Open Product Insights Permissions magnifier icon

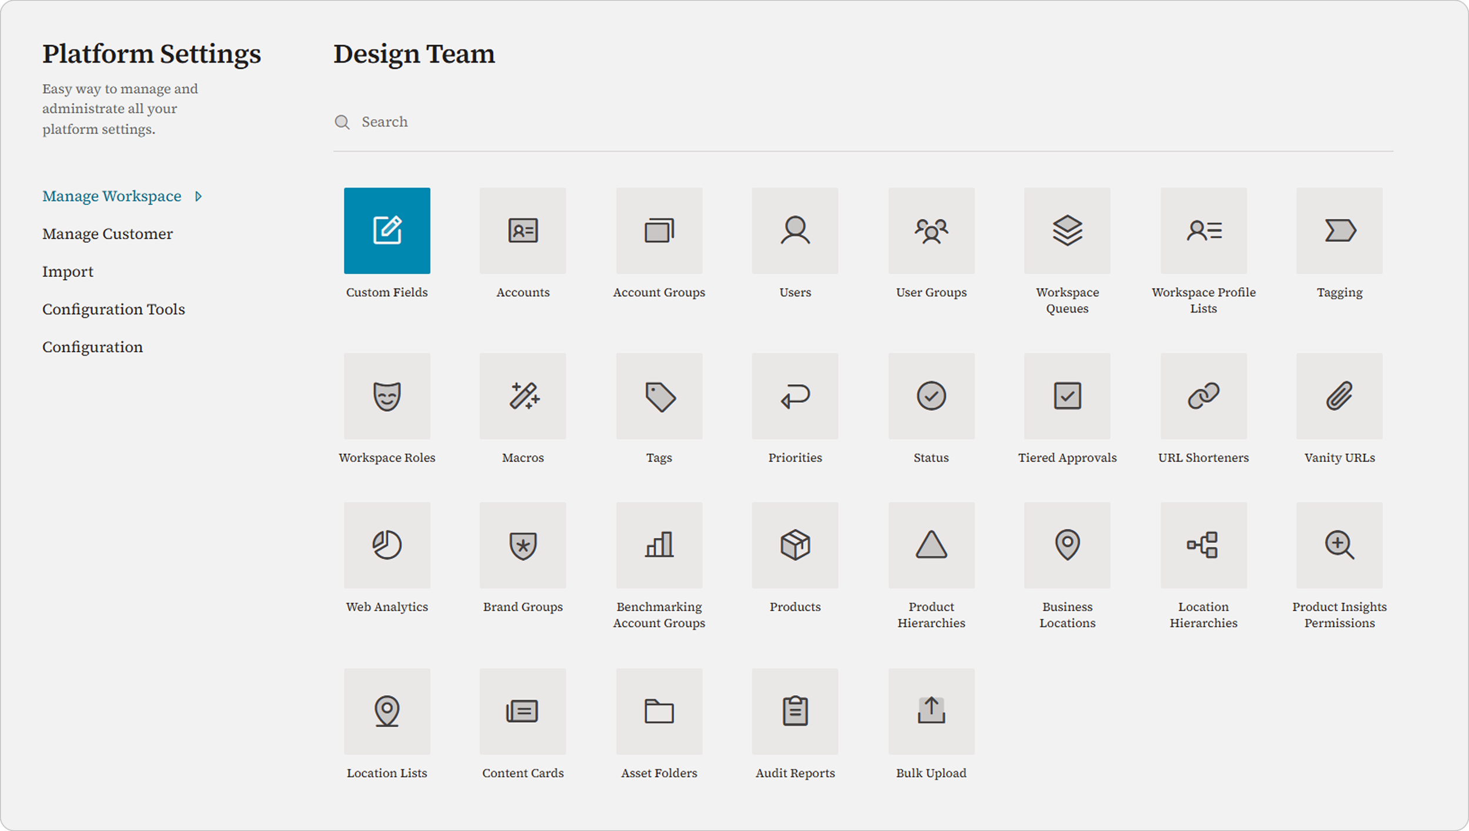1340,545
